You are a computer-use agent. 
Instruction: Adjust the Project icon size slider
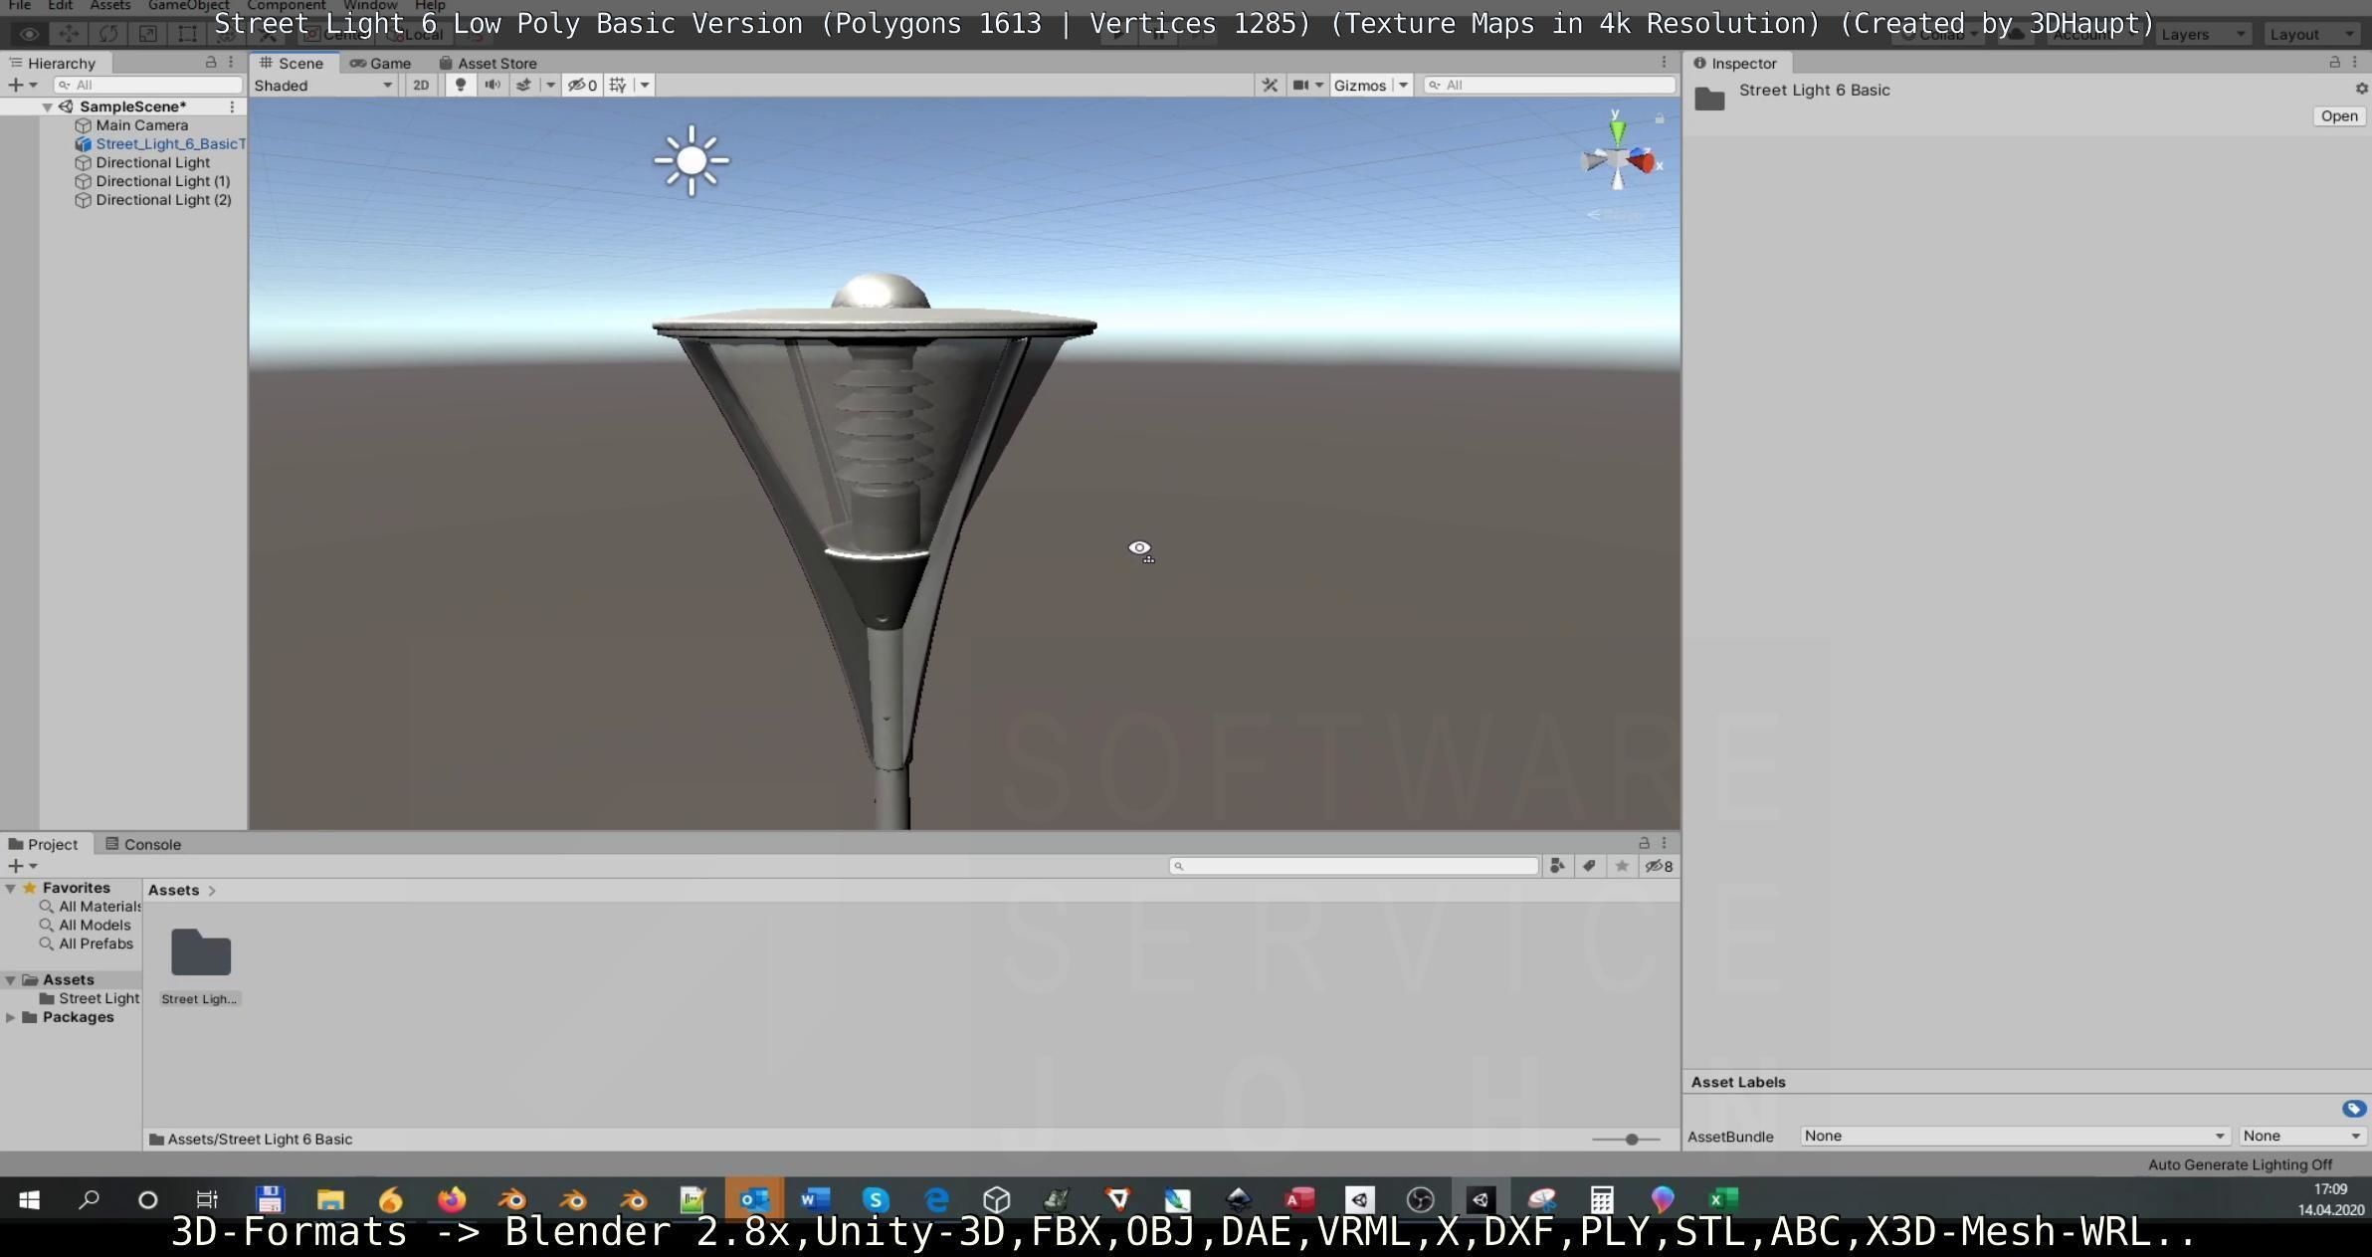[x=1631, y=1139]
